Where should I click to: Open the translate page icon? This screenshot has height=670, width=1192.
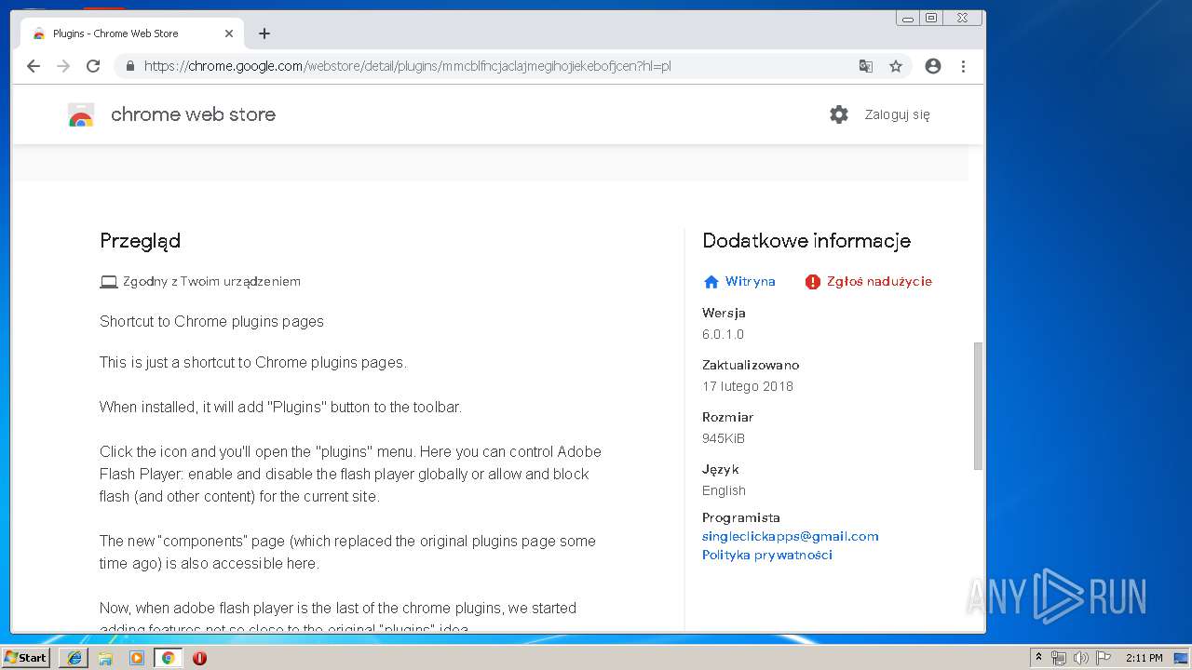click(866, 66)
